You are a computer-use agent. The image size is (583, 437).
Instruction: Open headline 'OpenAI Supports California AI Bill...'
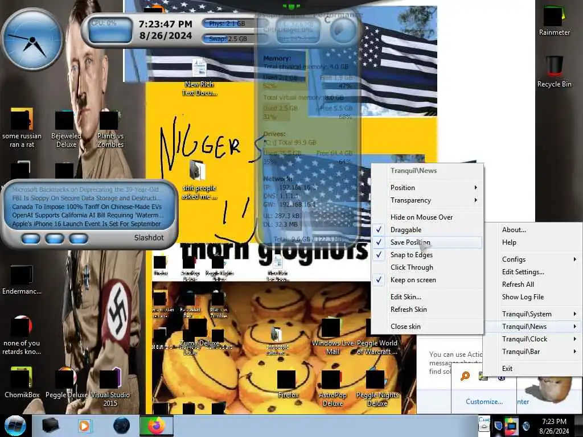pos(87,215)
